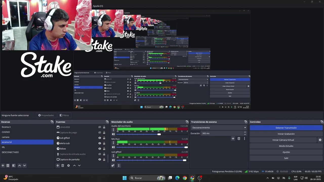Remove selected source with Fuentes trash icon

point(63,166)
